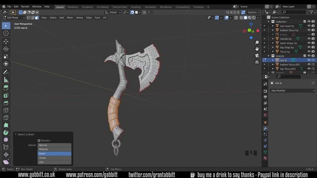The image size is (317, 178).
Task: Switch to the Modeling workspace tab
Action: 73,7
